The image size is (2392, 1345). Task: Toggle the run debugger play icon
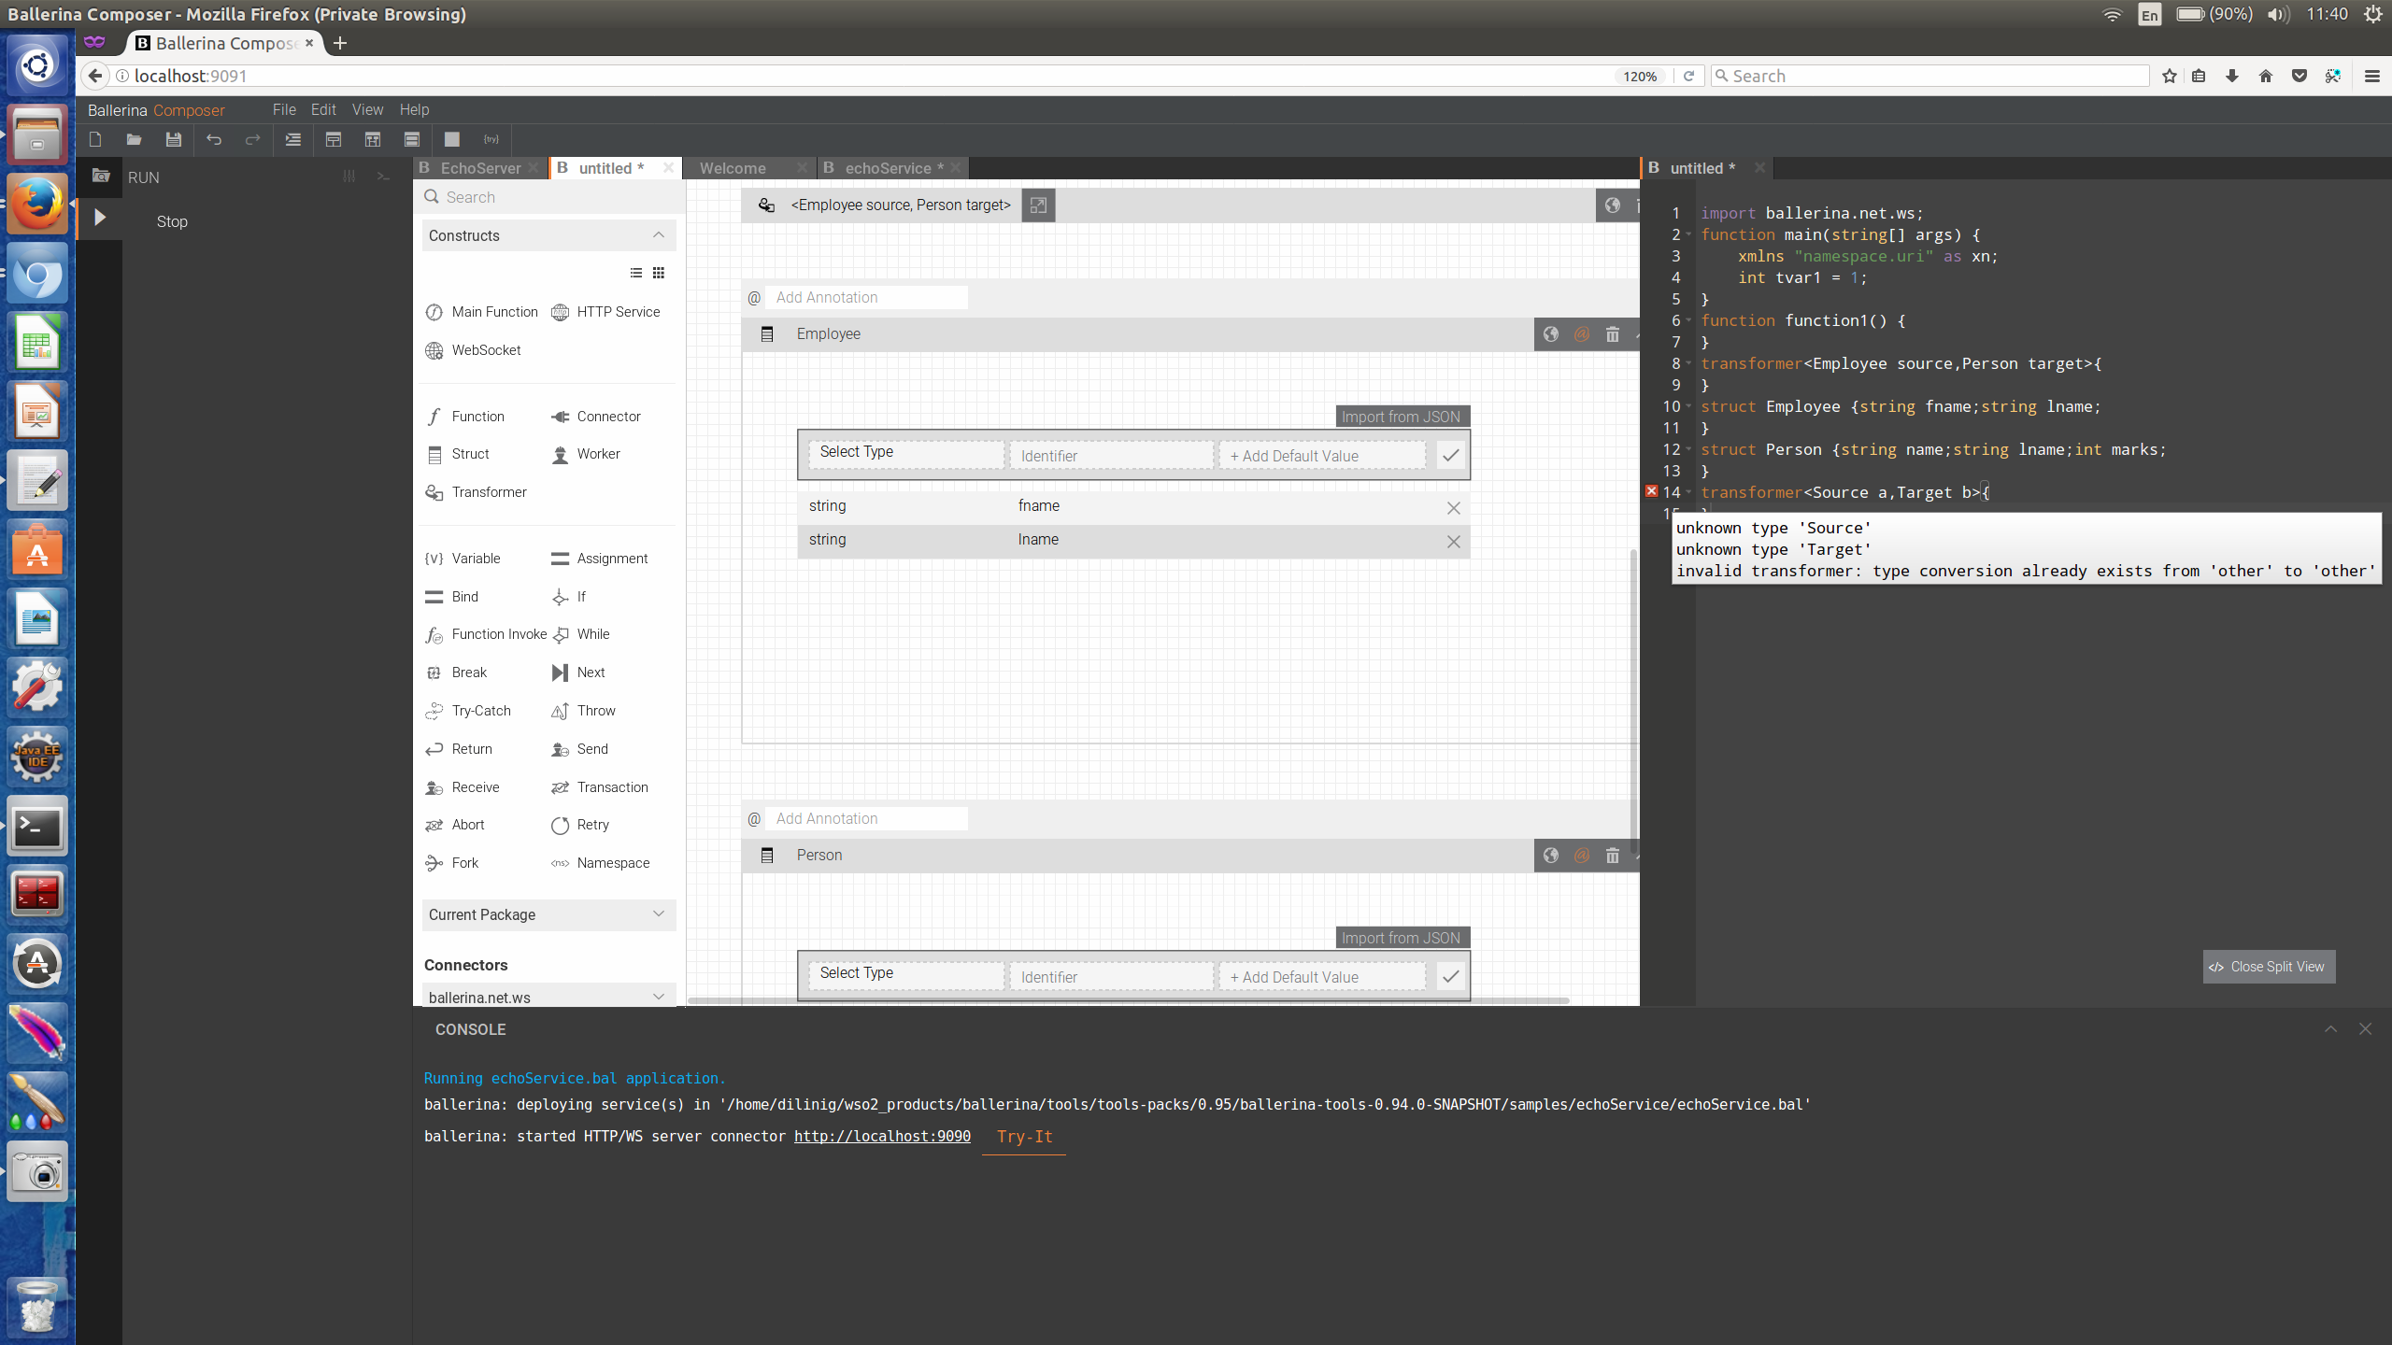pos(100,219)
